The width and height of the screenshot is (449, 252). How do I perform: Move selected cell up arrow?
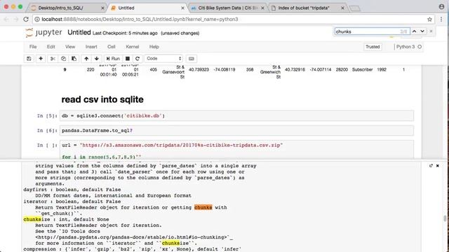click(x=86, y=59)
